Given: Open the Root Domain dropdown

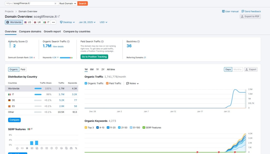Looking at the screenshot, I should (x=68, y=3).
